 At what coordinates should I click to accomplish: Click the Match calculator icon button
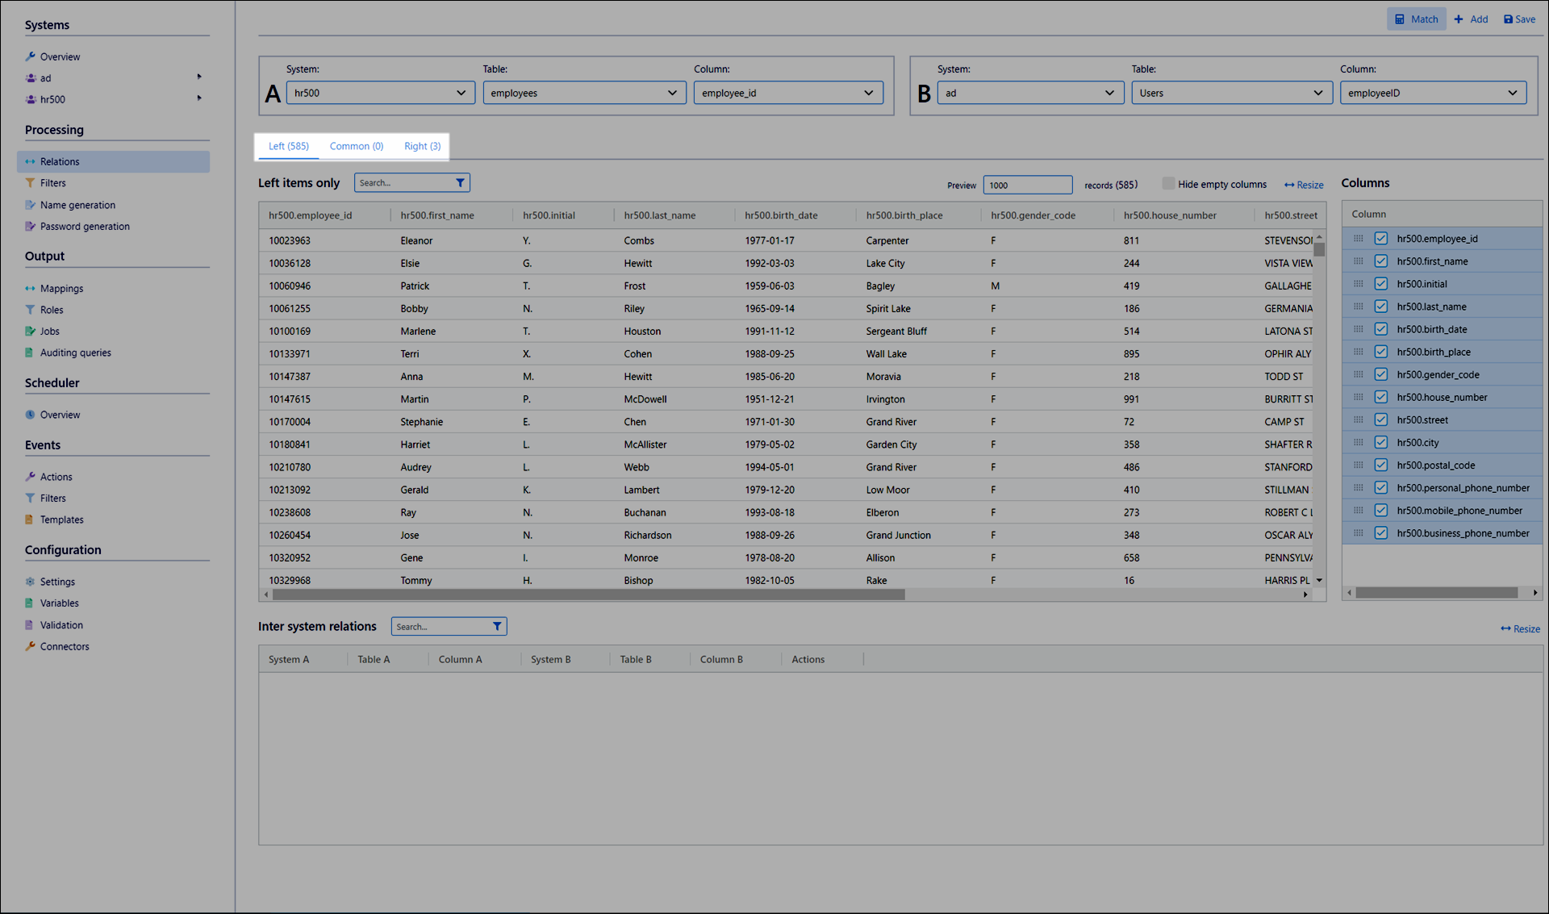[1400, 19]
